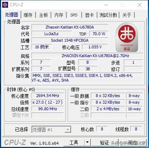Switch to the 缓存 tab

[x=28, y=15]
